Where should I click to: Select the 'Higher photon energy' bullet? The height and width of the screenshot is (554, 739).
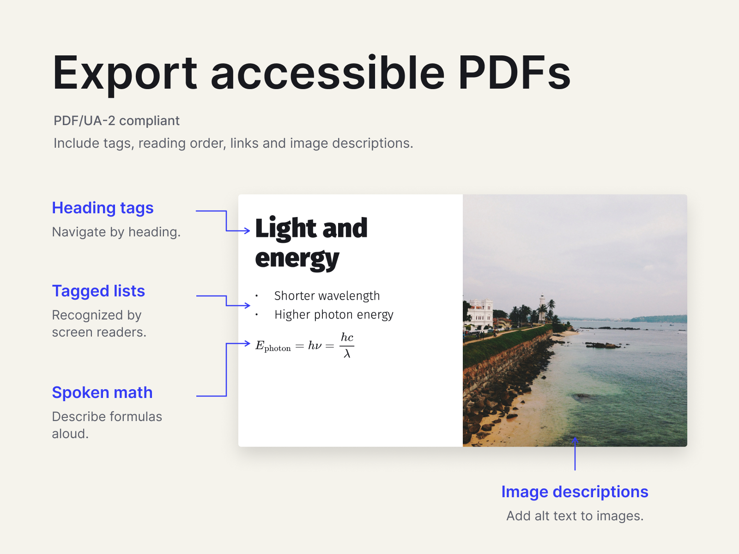point(333,315)
